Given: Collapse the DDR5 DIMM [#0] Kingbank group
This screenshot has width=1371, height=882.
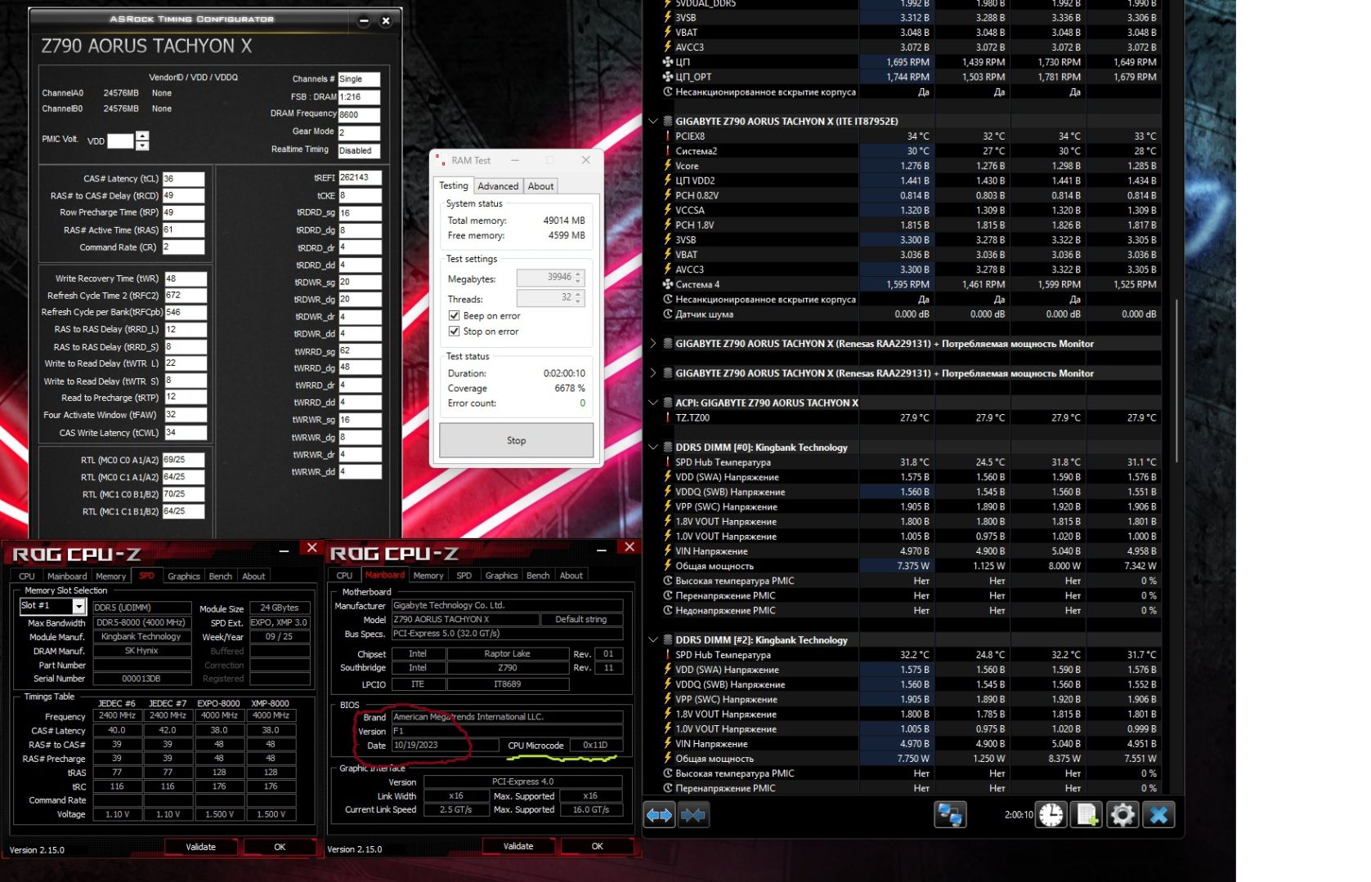Looking at the screenshot, I should pos(653,448).
